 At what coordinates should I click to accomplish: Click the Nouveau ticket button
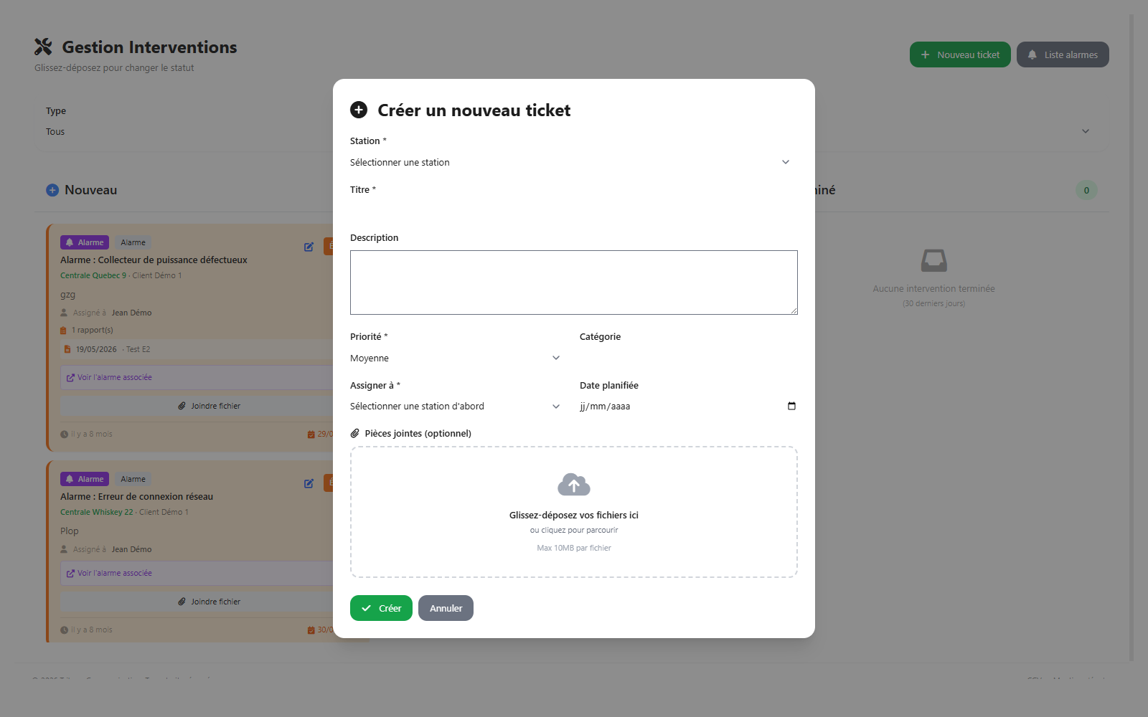960,54
